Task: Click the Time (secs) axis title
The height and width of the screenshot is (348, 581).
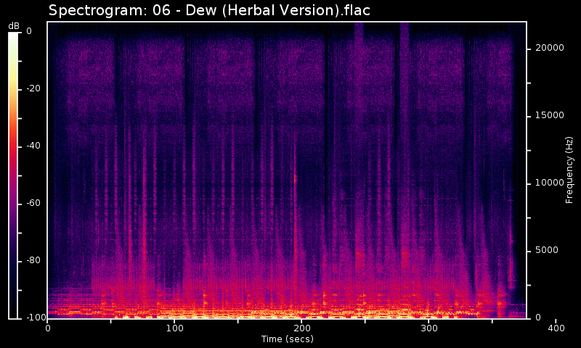Action: [x=287, y=339]
